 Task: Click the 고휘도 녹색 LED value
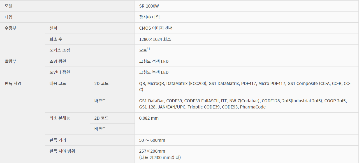coord(154,72)
